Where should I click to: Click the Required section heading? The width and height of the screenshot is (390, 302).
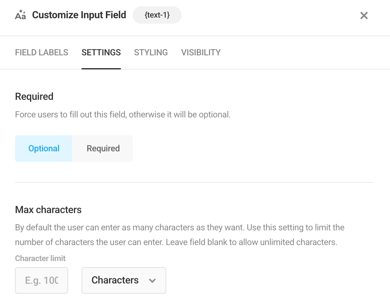coord(34,96)
